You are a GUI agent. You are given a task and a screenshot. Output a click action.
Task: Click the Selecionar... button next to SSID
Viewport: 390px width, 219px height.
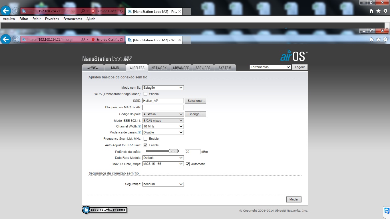click(x=195, y=101)
